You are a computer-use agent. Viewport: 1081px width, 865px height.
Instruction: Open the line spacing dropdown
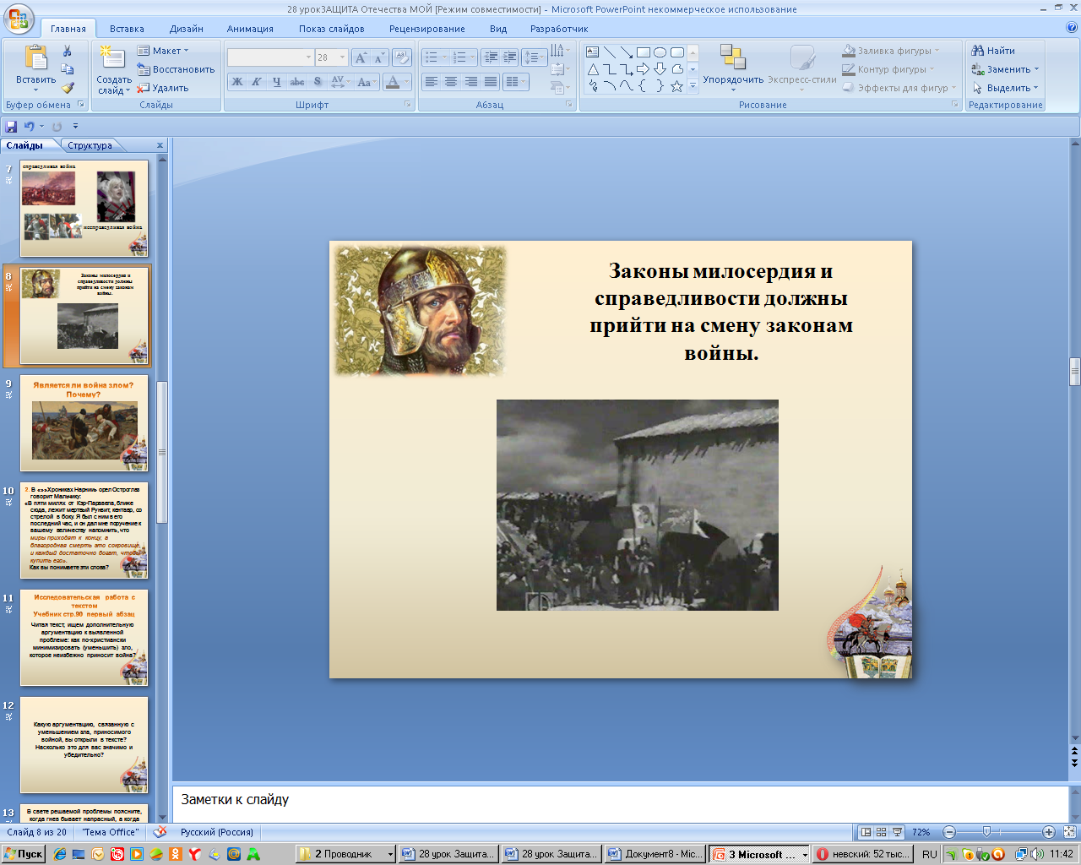pyautogui.click(x=535, y=57)
